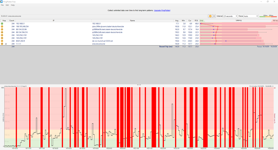Screen dimensions: 278x150
Task: Click hostname ip5886c2d8.static.kabel-deutschland.de
Action: coord(107,32)
